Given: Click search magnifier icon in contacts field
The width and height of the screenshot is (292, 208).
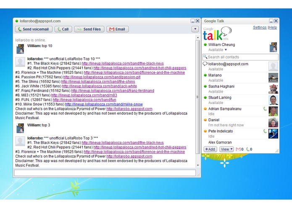Looking at the screenshot, I should pyautogui.click(x=205, y=57).
